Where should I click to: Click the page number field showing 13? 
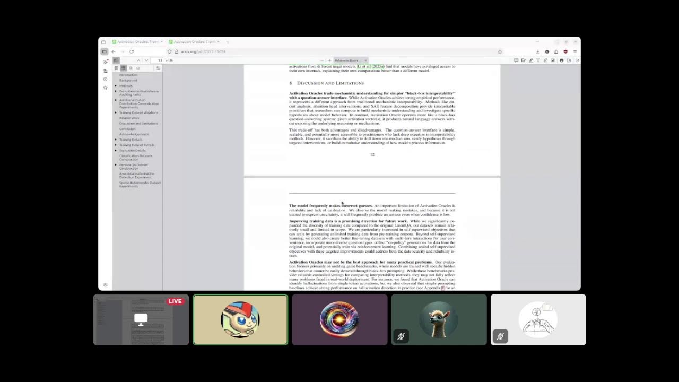click(x=158, y=60)
